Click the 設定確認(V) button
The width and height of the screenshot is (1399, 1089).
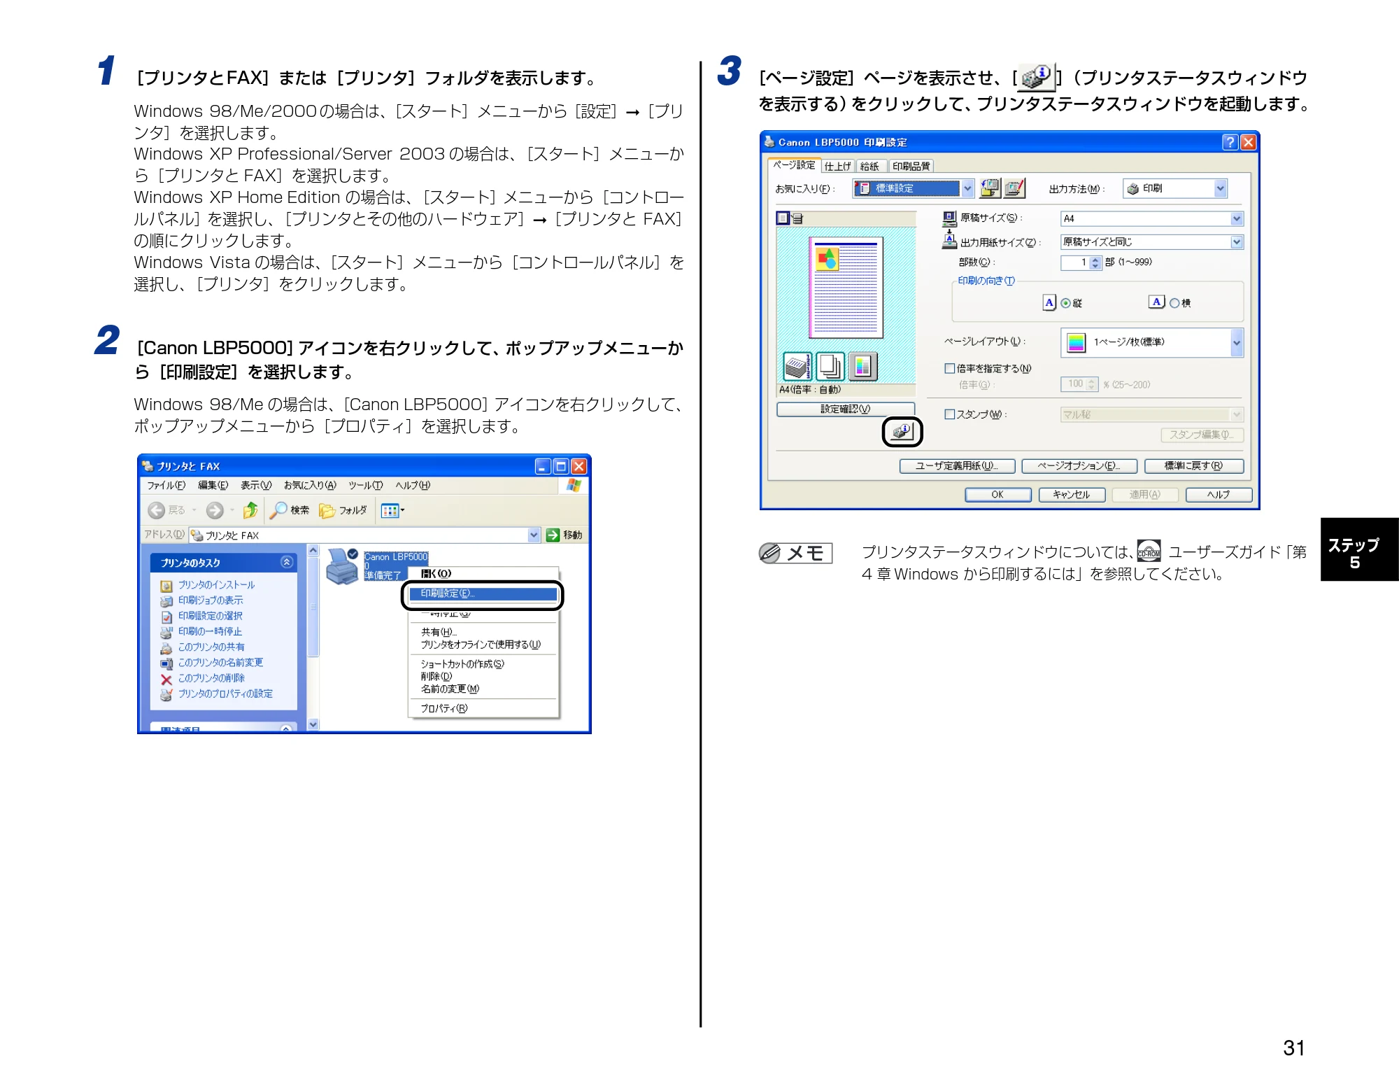point(846,409)
